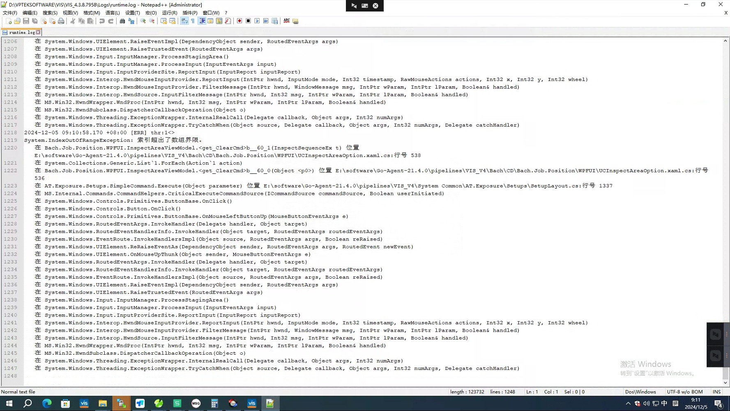
Task: Open Windows taskbar search
Action: coord(28,404)
